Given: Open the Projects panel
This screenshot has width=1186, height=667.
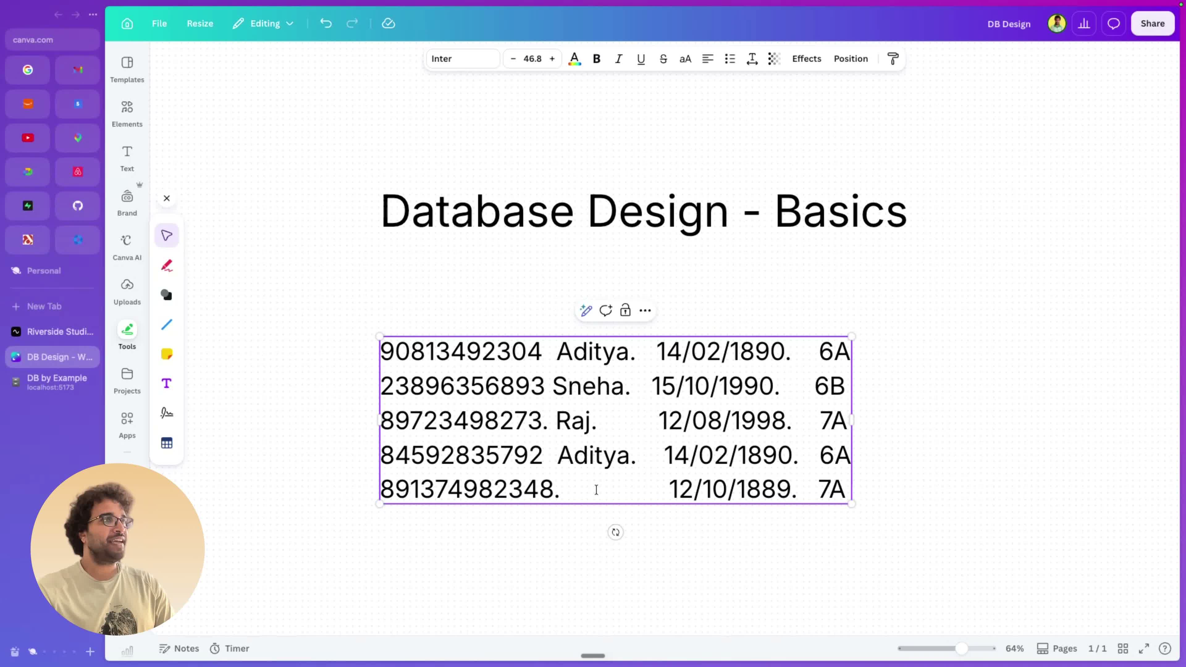Looking at the screenshot, I should pyautogui.click(x=127, y=381).
